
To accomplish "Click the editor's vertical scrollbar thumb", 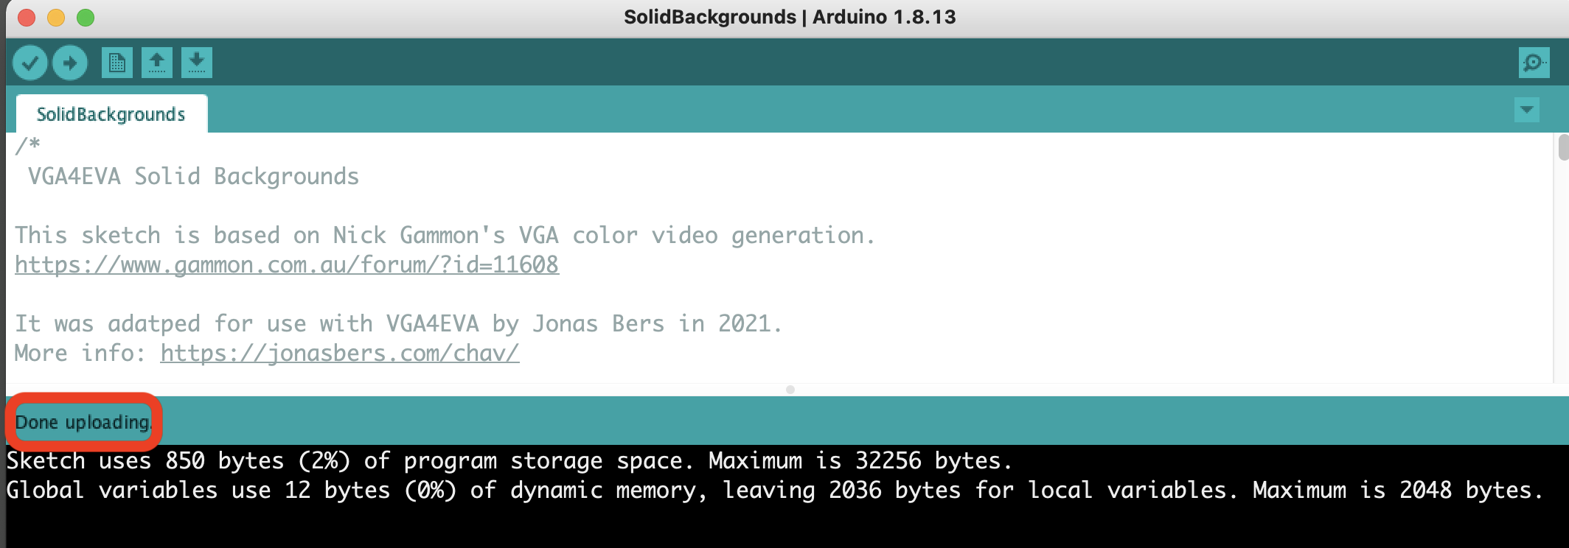I will click(1563, 147).
